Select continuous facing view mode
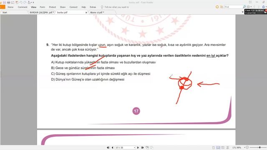Viewport: 267px width, 150px height. pos(227,147)
